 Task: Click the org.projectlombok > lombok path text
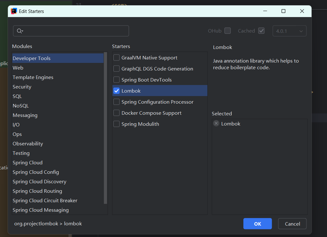(48, 224)
